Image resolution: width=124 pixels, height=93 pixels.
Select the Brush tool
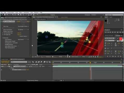click(x=26, y=15)
